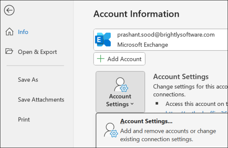Click the Add Account button
This screenshot has width=228, height=148.
[119, 59]
